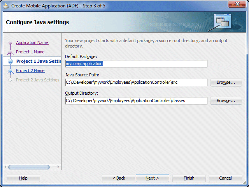The width and height of the screenshot is (249, 187).
Task: Click the step list's right scroll arrow
Action: [x=58, y=167]
